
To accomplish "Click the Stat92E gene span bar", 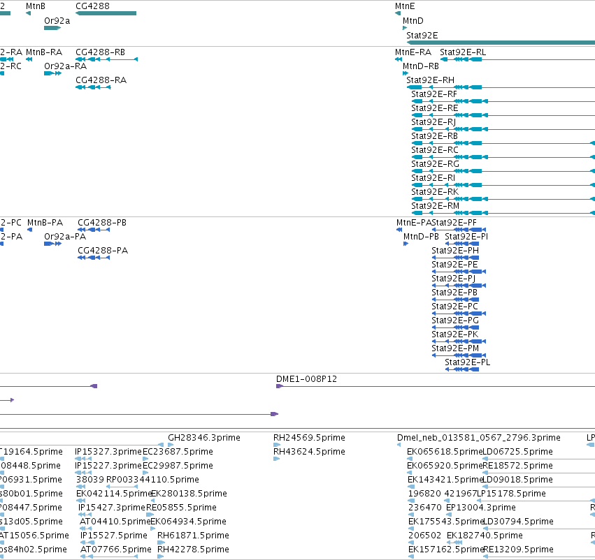I will click(501, 43).
